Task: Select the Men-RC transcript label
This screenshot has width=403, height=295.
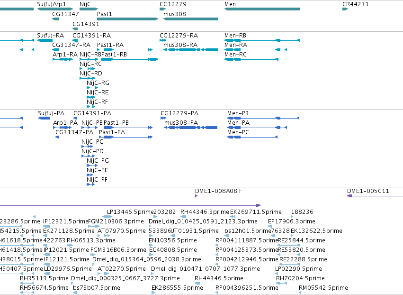Action: click(x=235, y=55)
